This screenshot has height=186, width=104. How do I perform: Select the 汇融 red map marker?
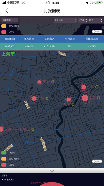click(x=40, y=82)
